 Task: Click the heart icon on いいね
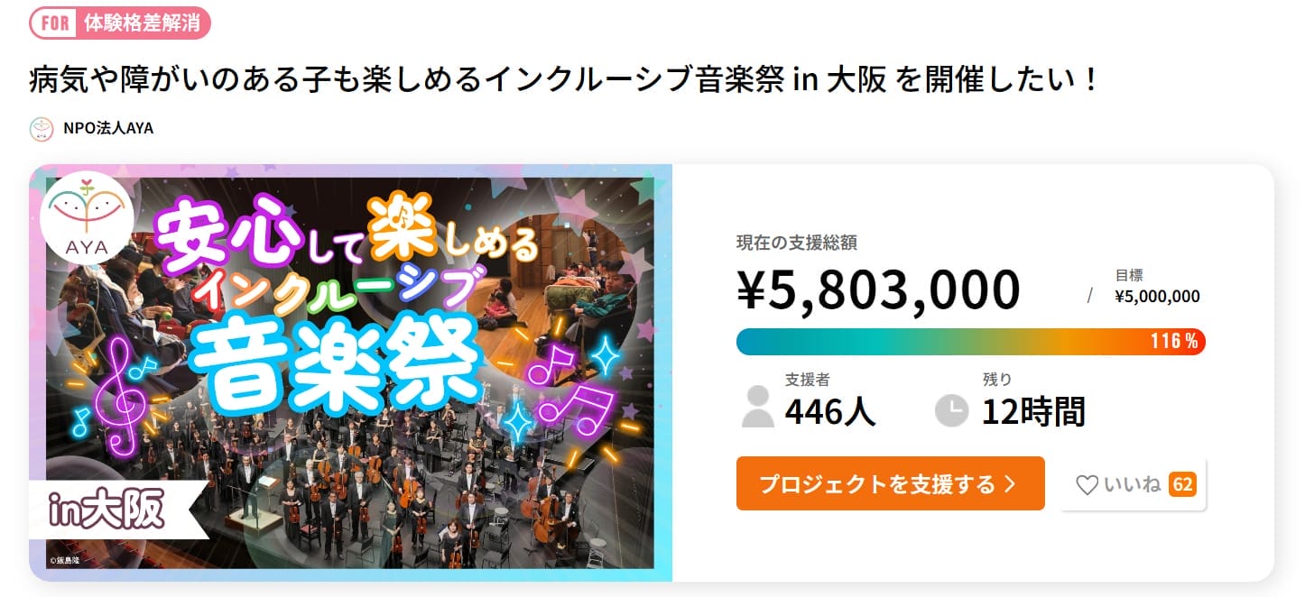click(1087, 485)
